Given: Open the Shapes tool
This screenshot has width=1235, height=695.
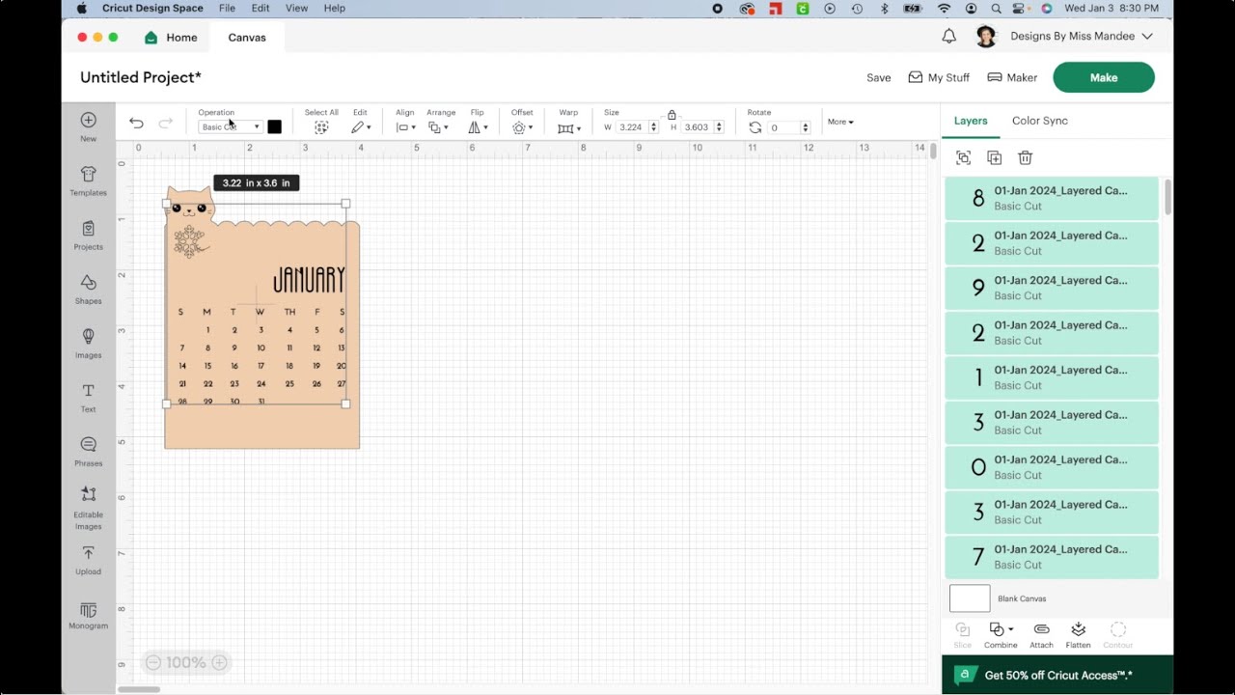Looking at the screenshot, I should tap(88, 289).
